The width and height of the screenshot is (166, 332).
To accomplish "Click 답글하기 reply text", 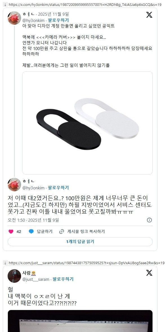I will click(x=45, y=232).
